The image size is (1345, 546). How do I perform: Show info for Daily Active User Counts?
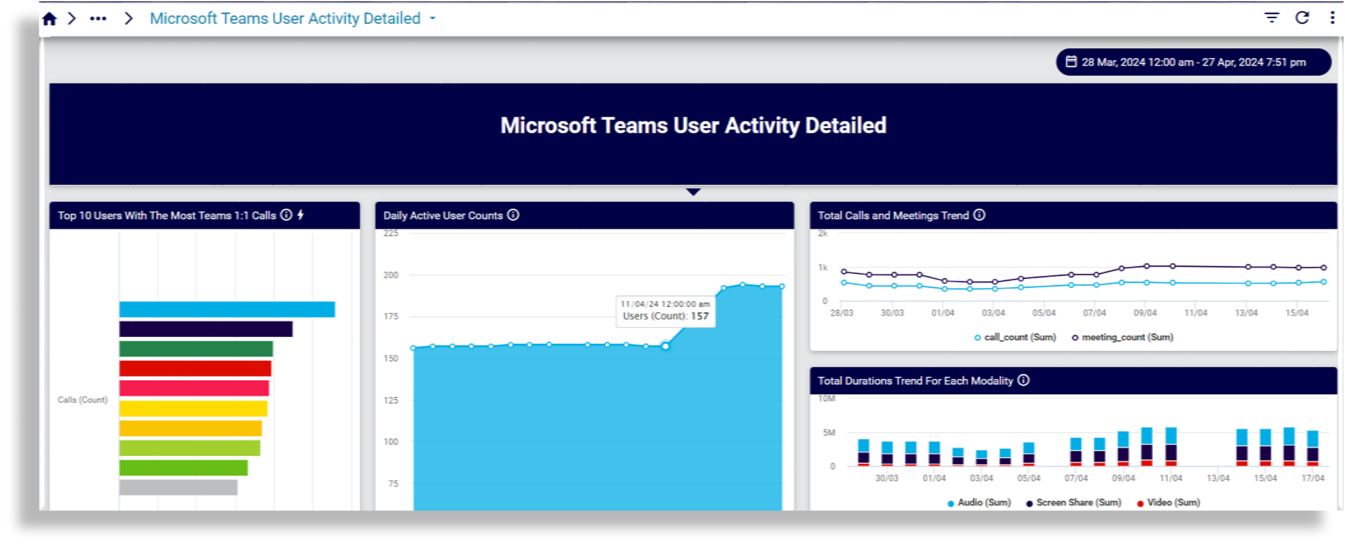[514, 215]
